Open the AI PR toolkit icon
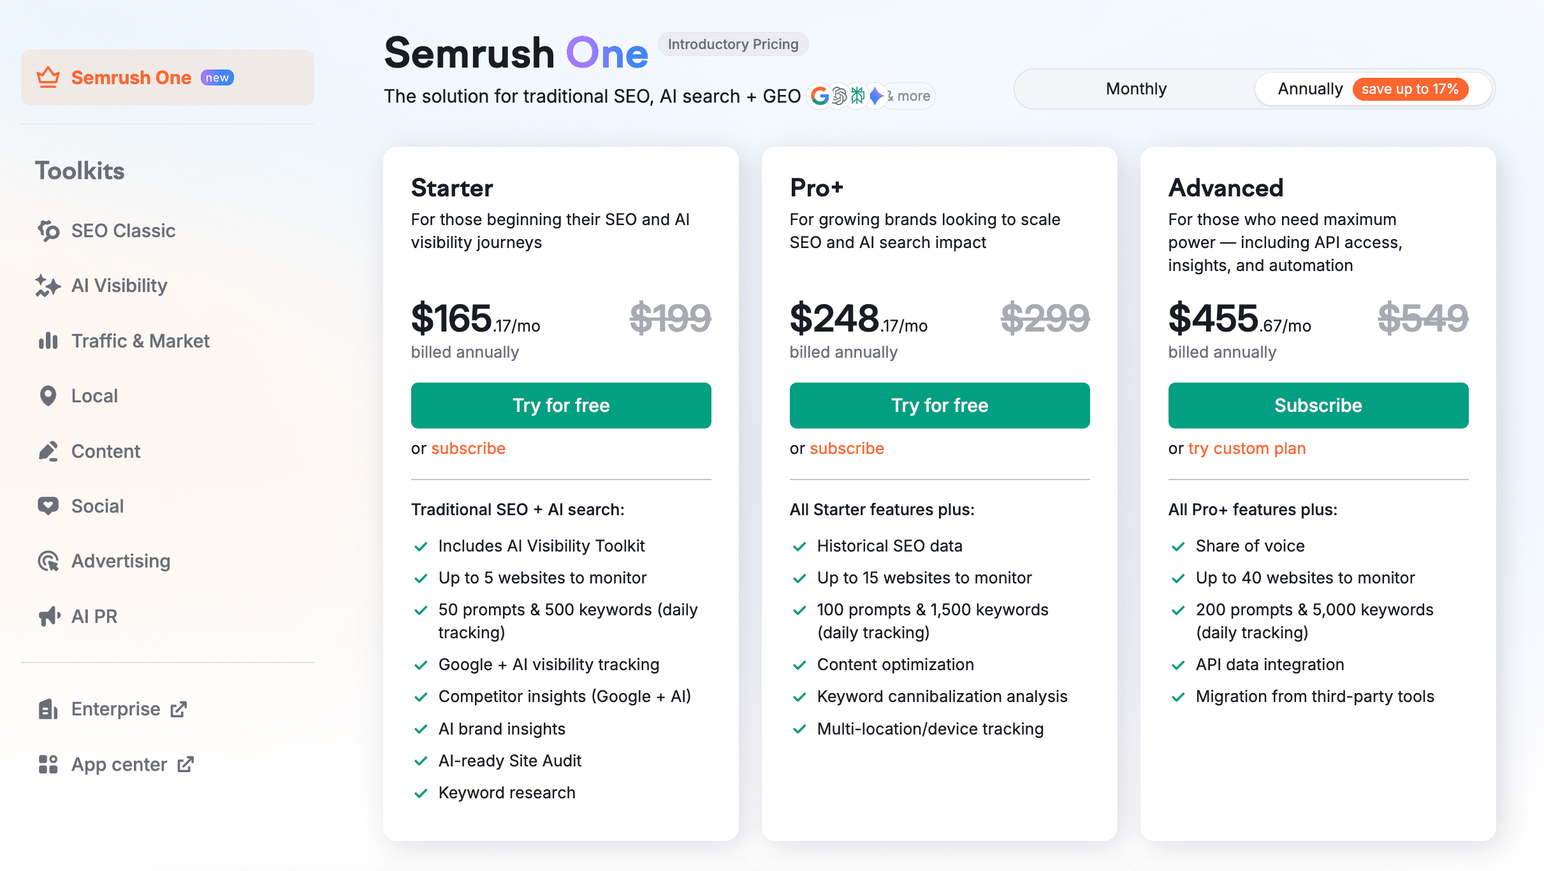The image size is (1544, 871). tap(48, 616)
